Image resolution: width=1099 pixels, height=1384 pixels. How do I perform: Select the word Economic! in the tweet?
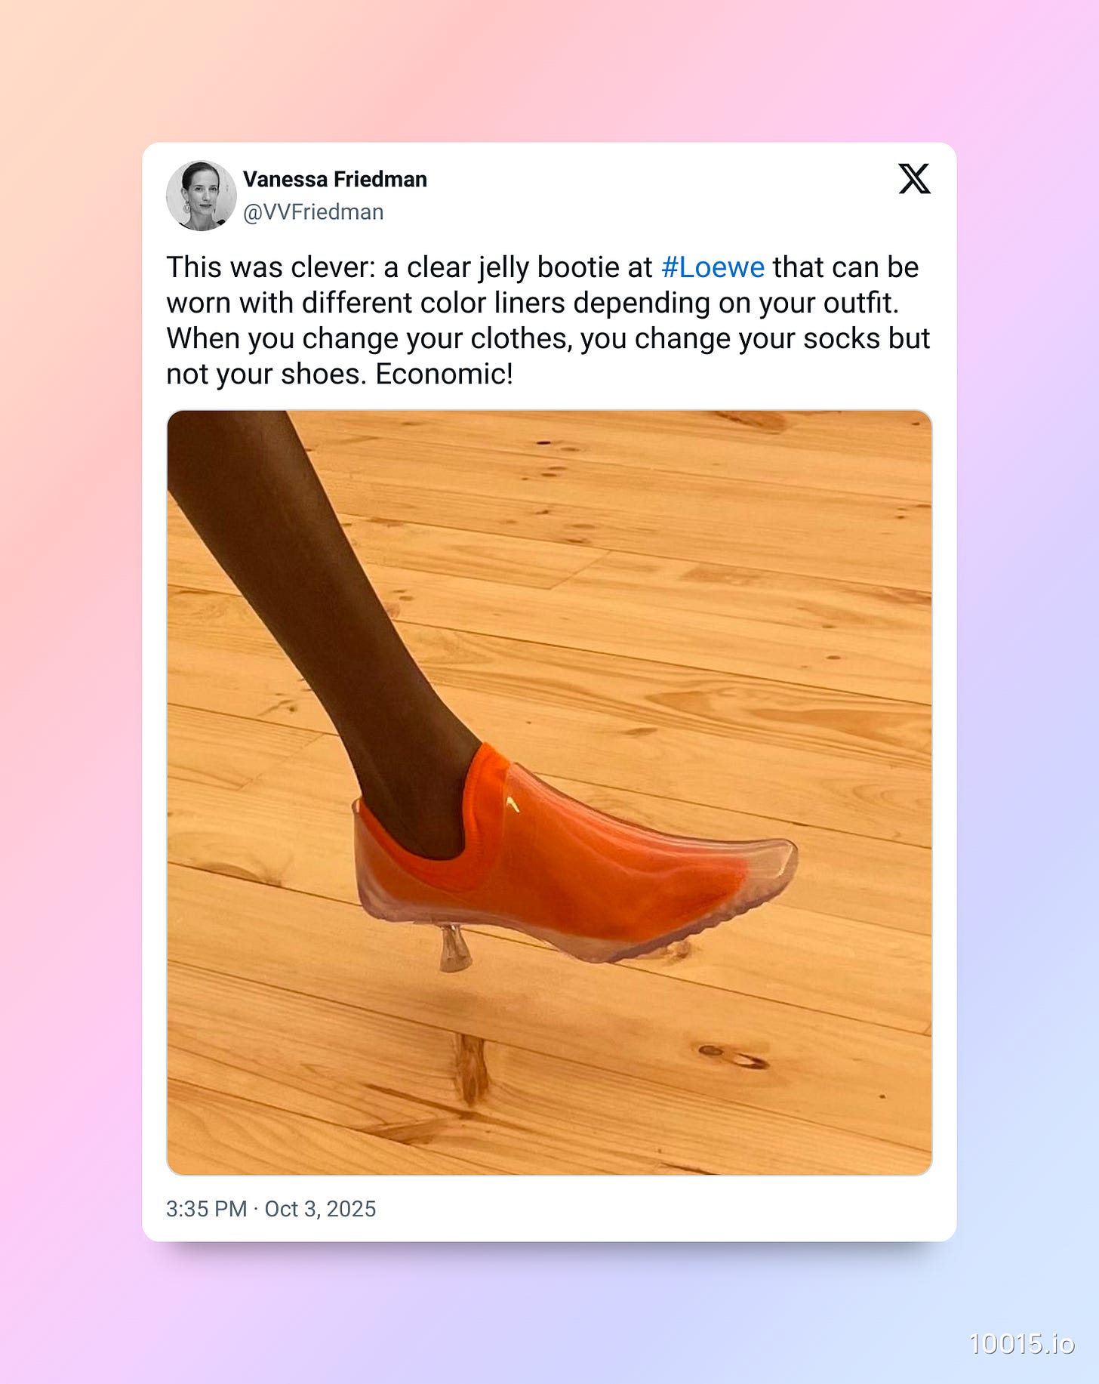[444, 375]
